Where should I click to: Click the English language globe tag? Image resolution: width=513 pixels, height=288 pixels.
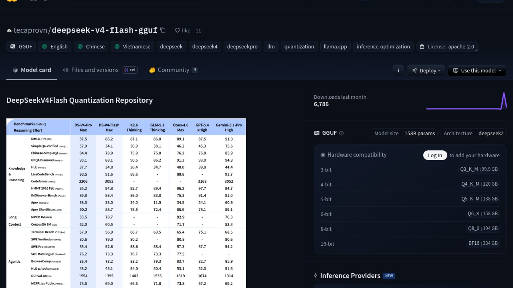[55, 47]
